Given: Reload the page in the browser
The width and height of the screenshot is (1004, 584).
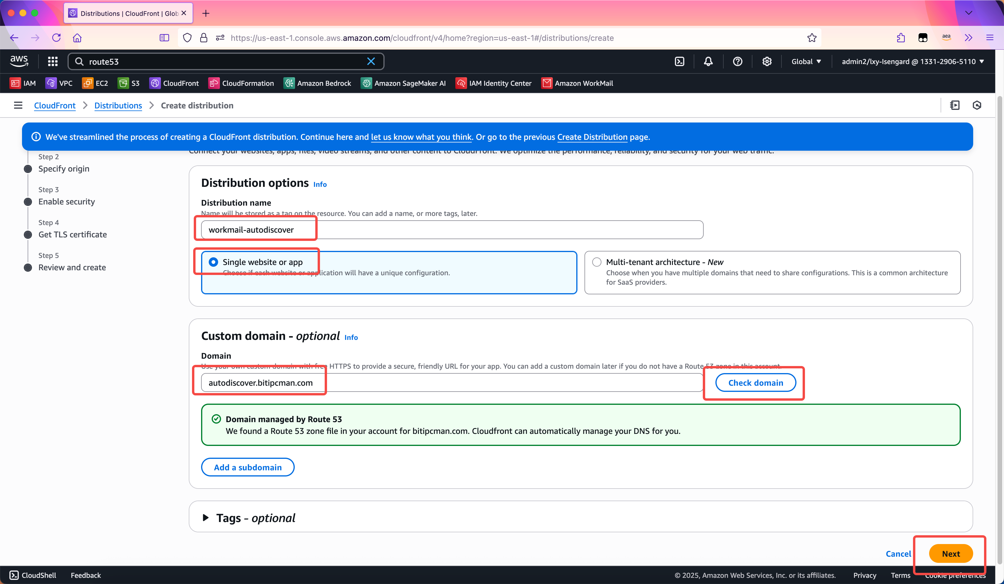Looking at the screenshot, I should click(x=56, y=38).
